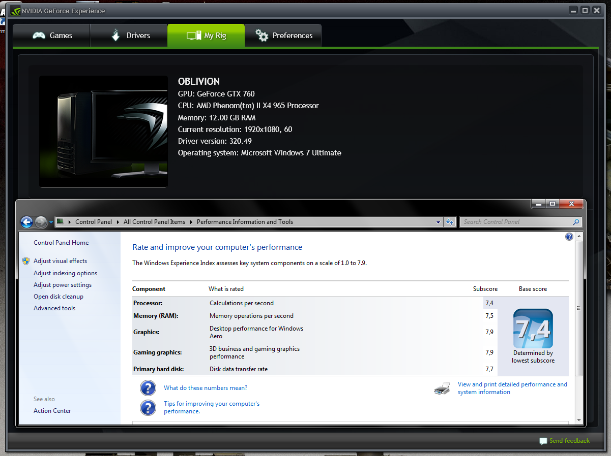This screenshot has height=456, width=611.
Task: Open recent pages dropdown beside navigation arrows
Action: 51,222
